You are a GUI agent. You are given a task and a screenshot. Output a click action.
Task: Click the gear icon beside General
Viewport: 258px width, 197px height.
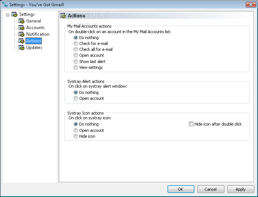coord(21,21)
